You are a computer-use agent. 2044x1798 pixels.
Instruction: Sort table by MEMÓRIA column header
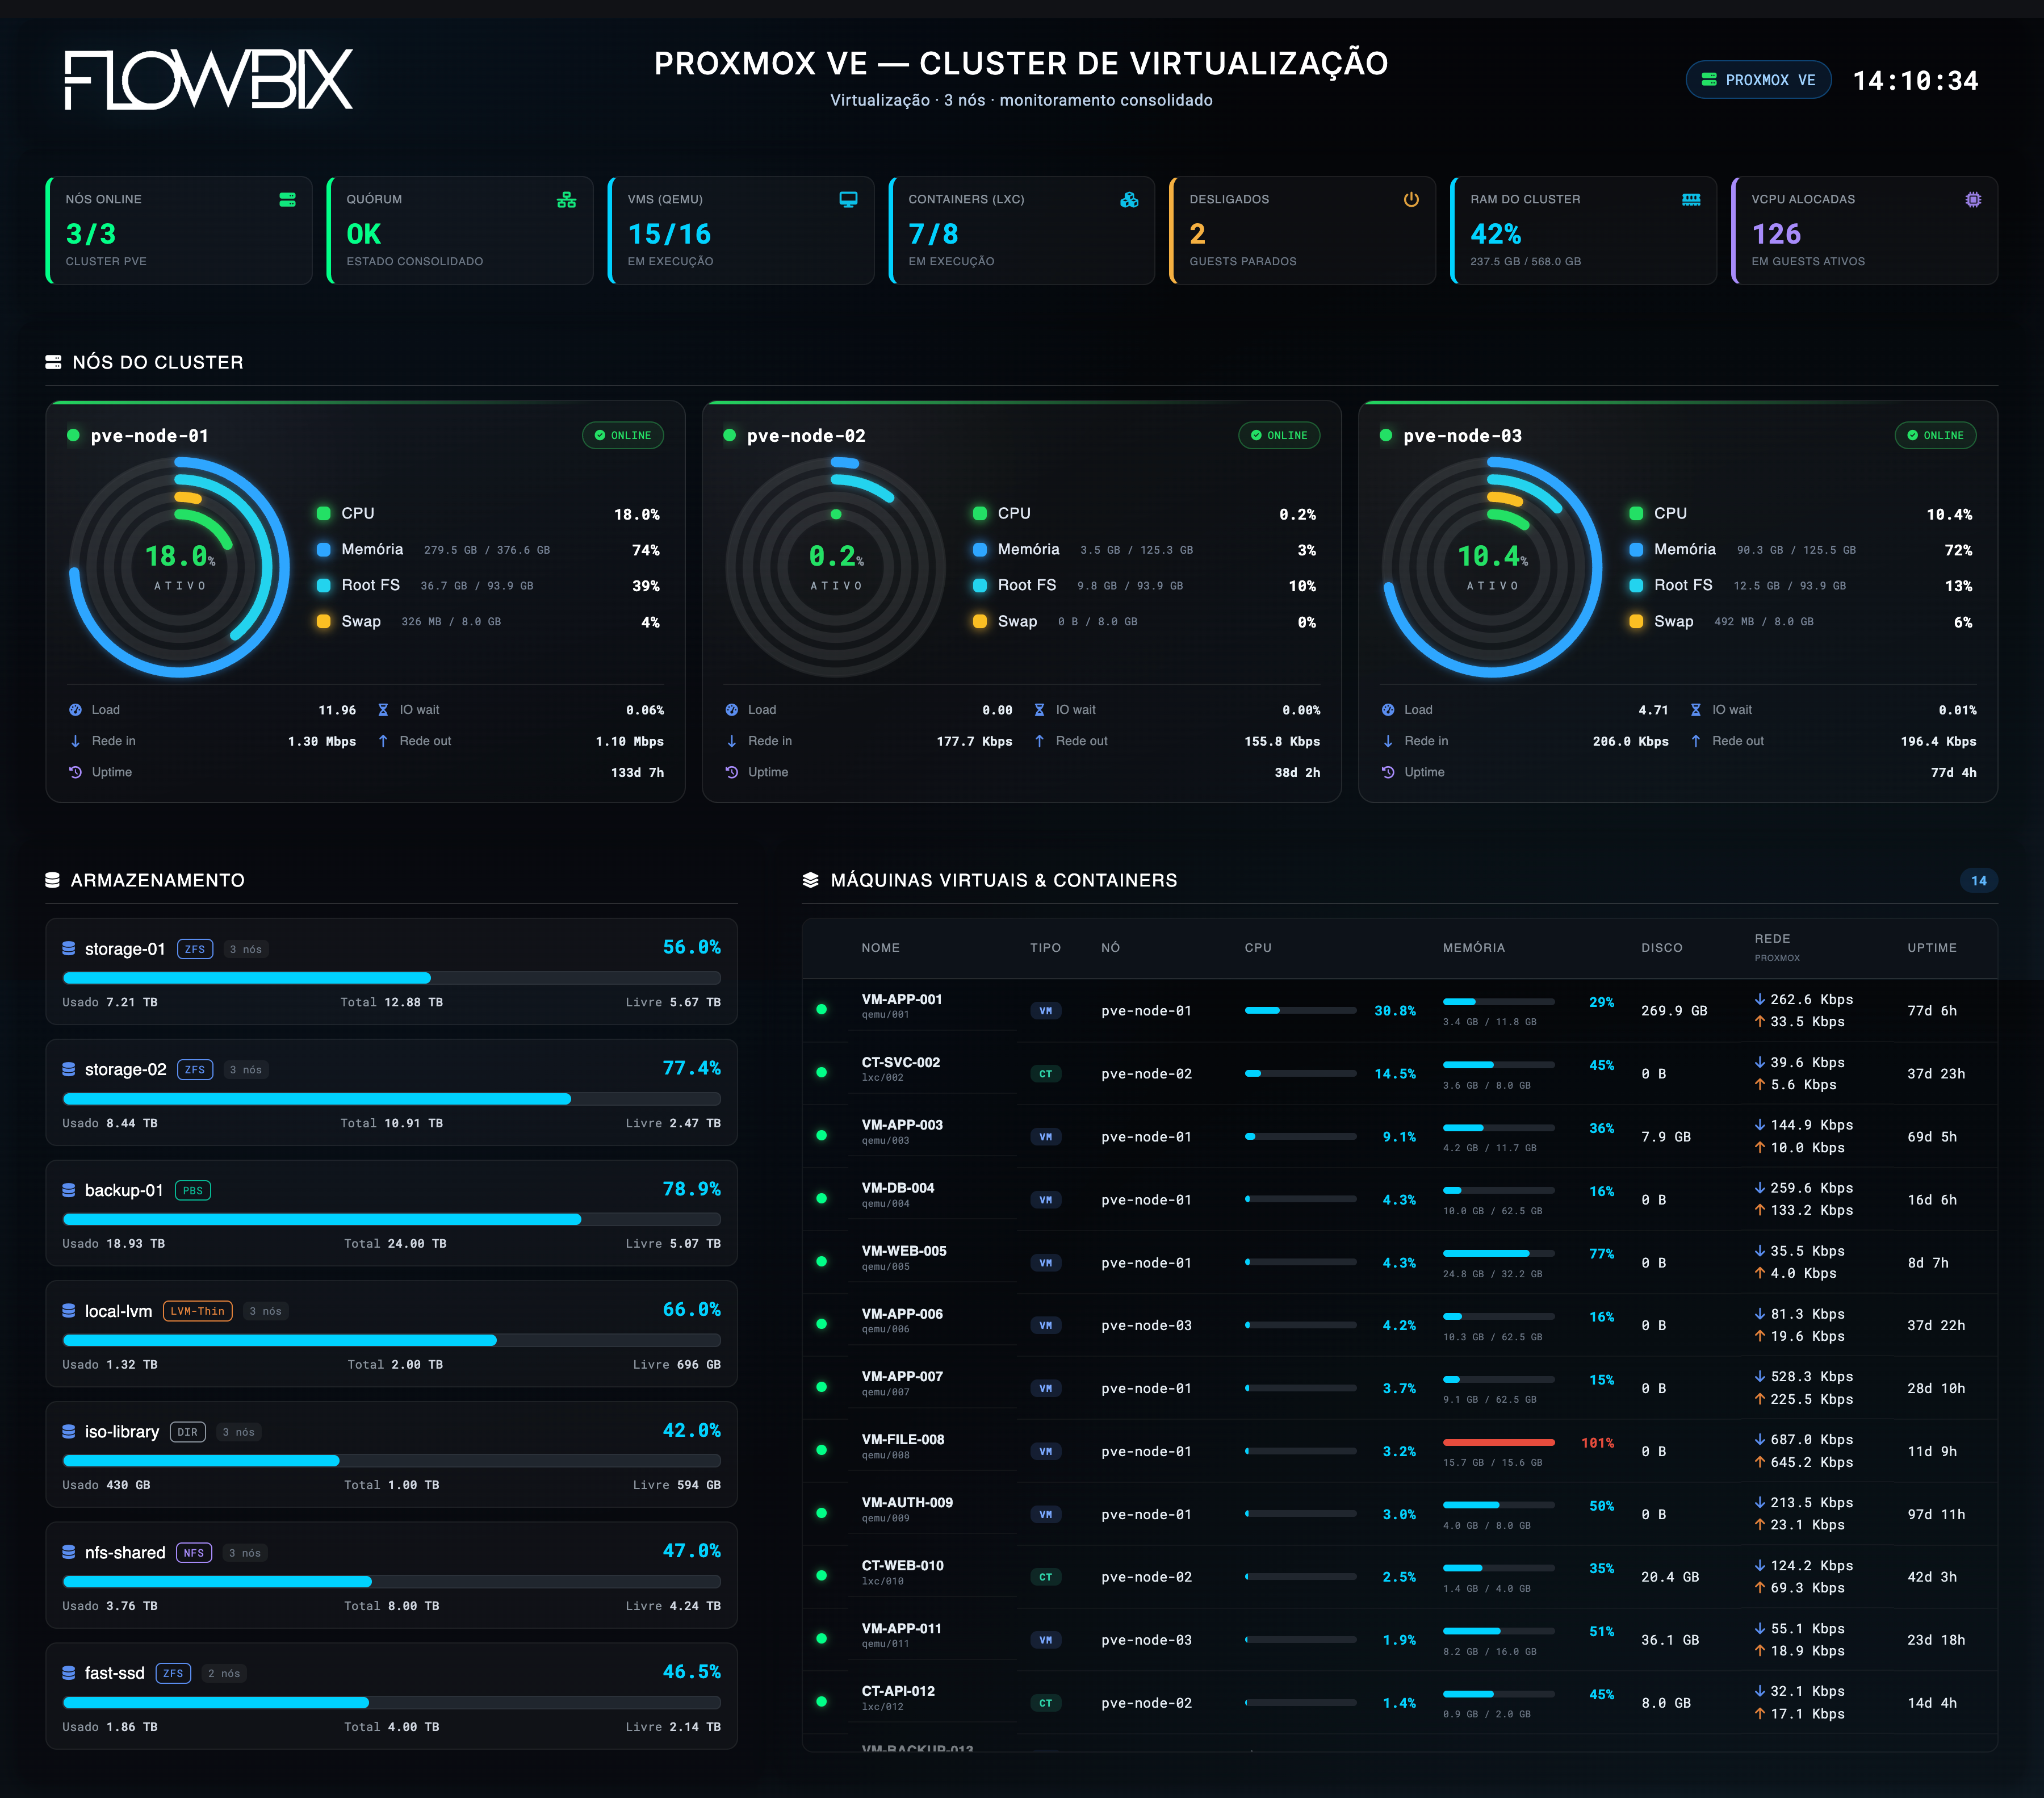tap(1474, 947)
